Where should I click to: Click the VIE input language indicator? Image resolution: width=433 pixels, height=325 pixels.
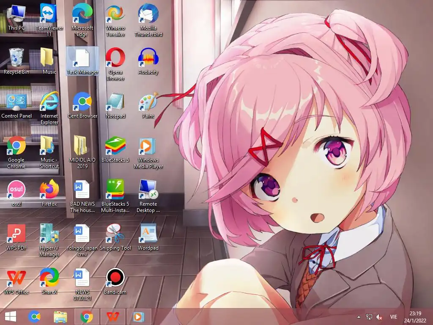coord(394,317)
